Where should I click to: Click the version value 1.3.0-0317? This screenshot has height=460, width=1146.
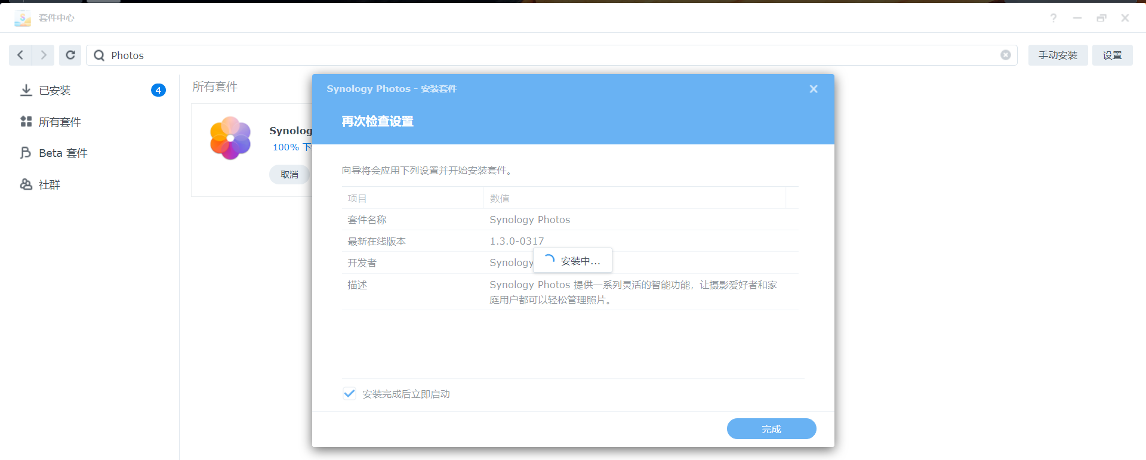point(517,241)
